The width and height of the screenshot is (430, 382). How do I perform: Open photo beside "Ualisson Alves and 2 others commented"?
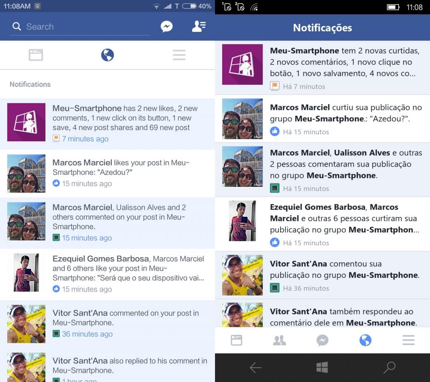(26, 221)
